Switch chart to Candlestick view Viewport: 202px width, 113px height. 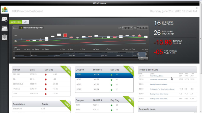click(16, 22)
